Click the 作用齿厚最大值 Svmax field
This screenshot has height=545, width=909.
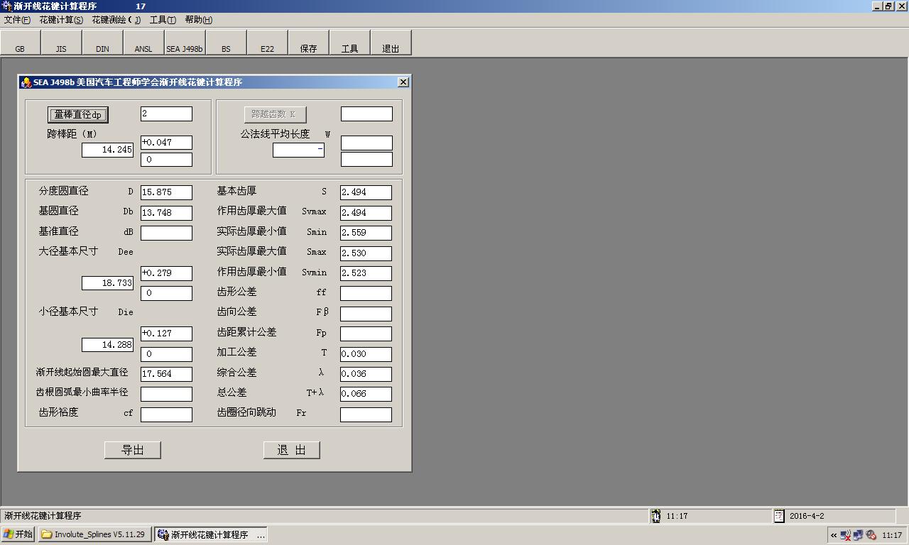[x=366, y=213]
